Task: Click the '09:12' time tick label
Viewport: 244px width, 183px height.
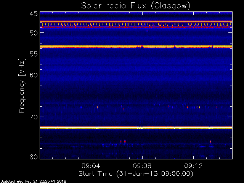Action: pos(193,166)
